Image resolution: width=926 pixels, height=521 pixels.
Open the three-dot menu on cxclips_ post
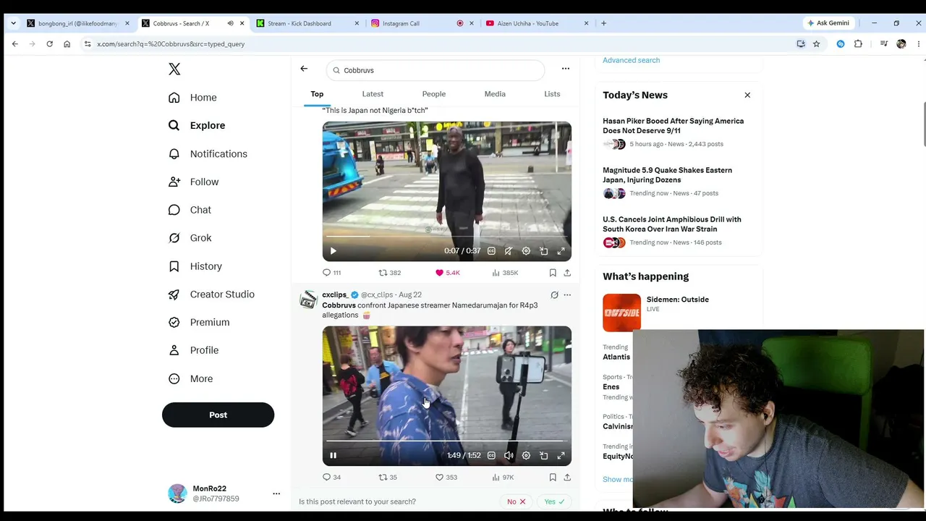click(x=567, y=295)
